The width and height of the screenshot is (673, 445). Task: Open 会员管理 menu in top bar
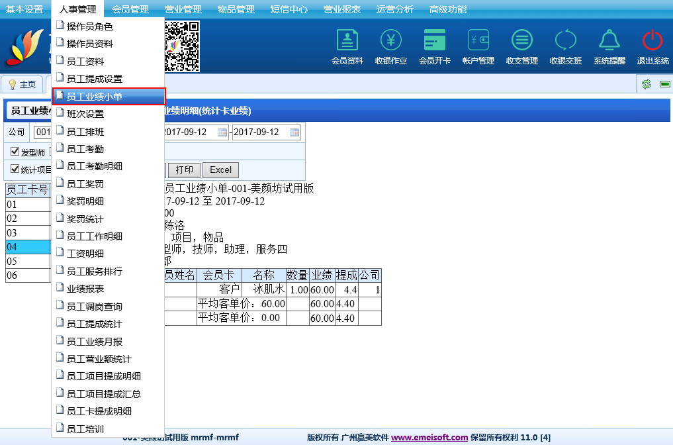point(130,9)
